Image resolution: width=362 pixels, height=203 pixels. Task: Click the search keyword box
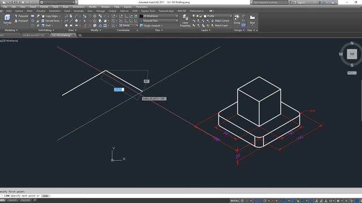pyautogui.click(x=270, y=2)
